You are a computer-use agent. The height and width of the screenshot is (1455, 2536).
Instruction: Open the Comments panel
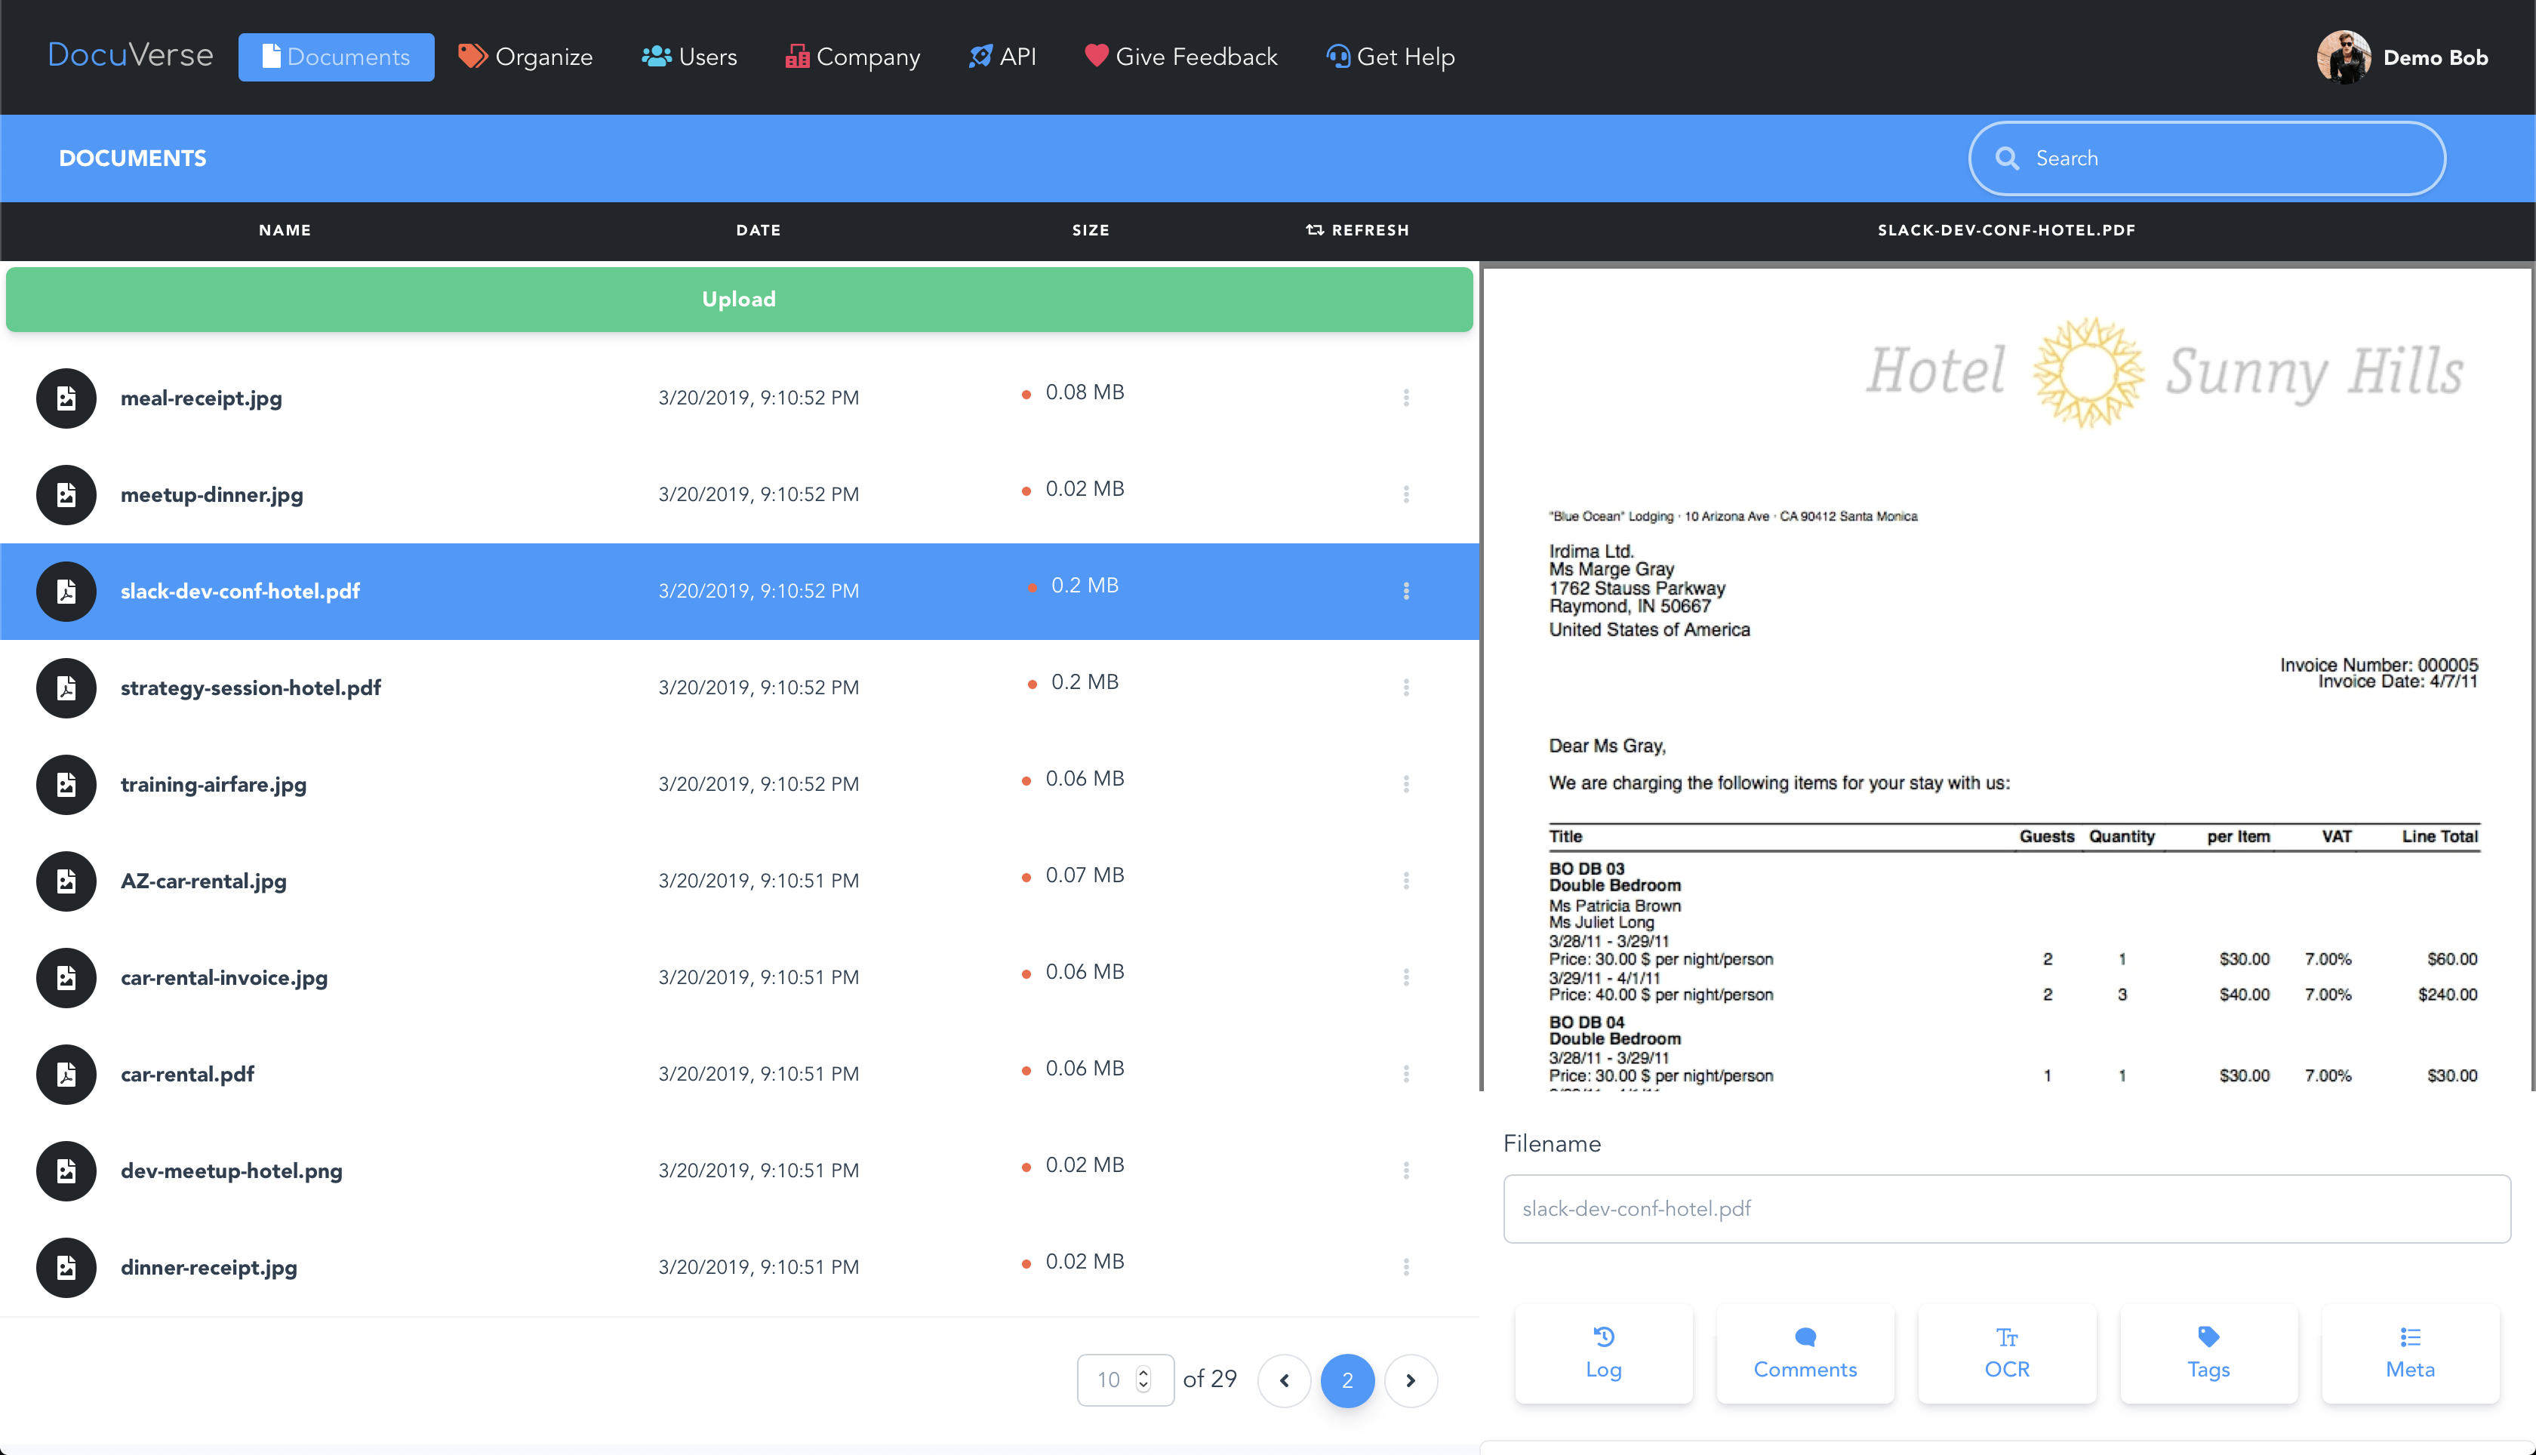(x=1804, y=1353)
